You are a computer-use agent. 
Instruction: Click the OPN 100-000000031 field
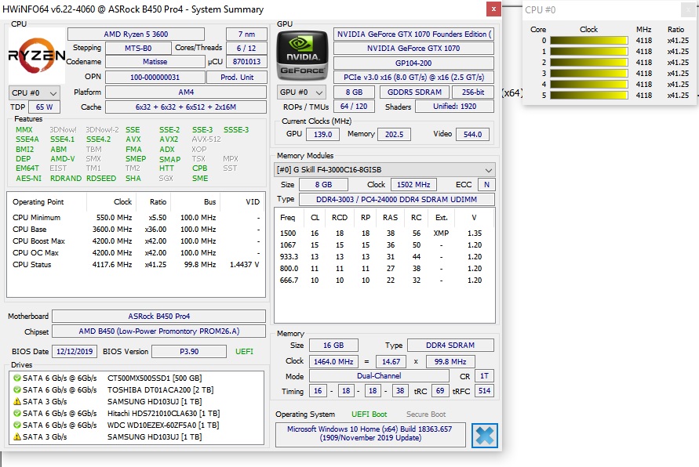coord(155,77)
